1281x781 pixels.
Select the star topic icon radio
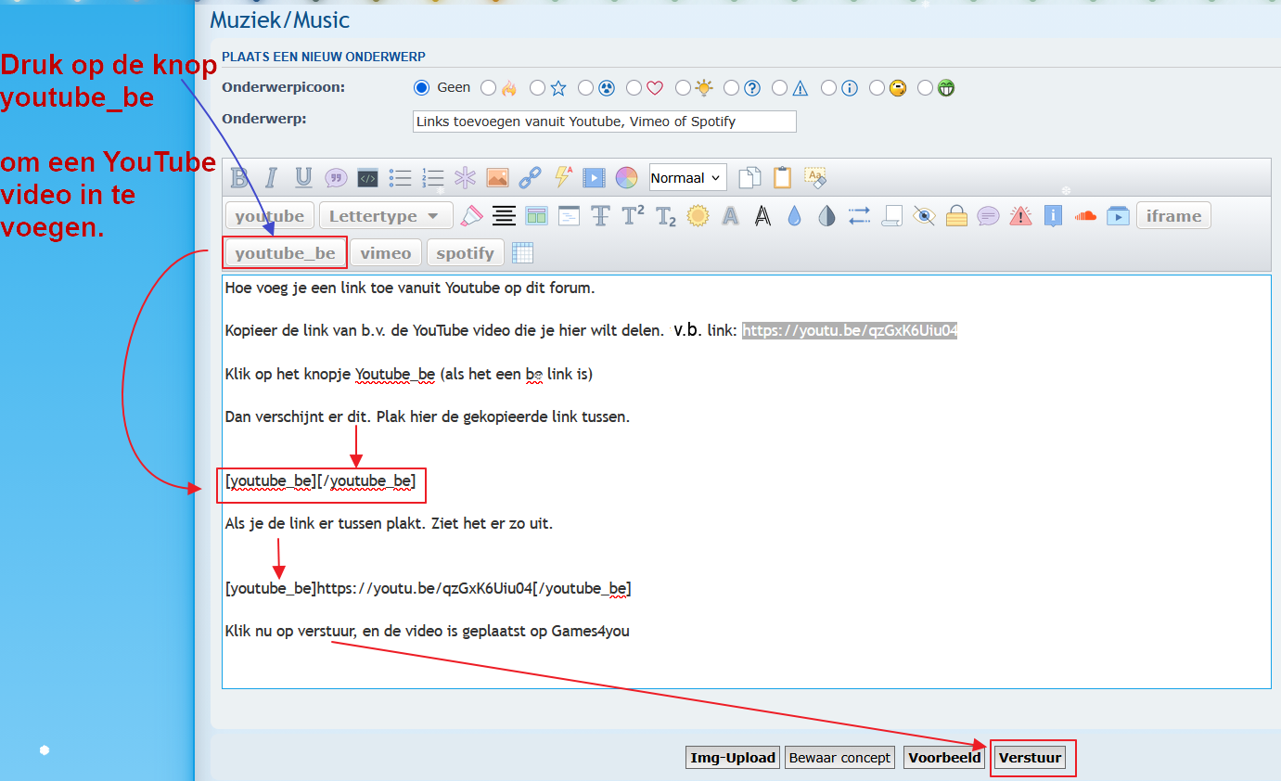pos(537,88)
